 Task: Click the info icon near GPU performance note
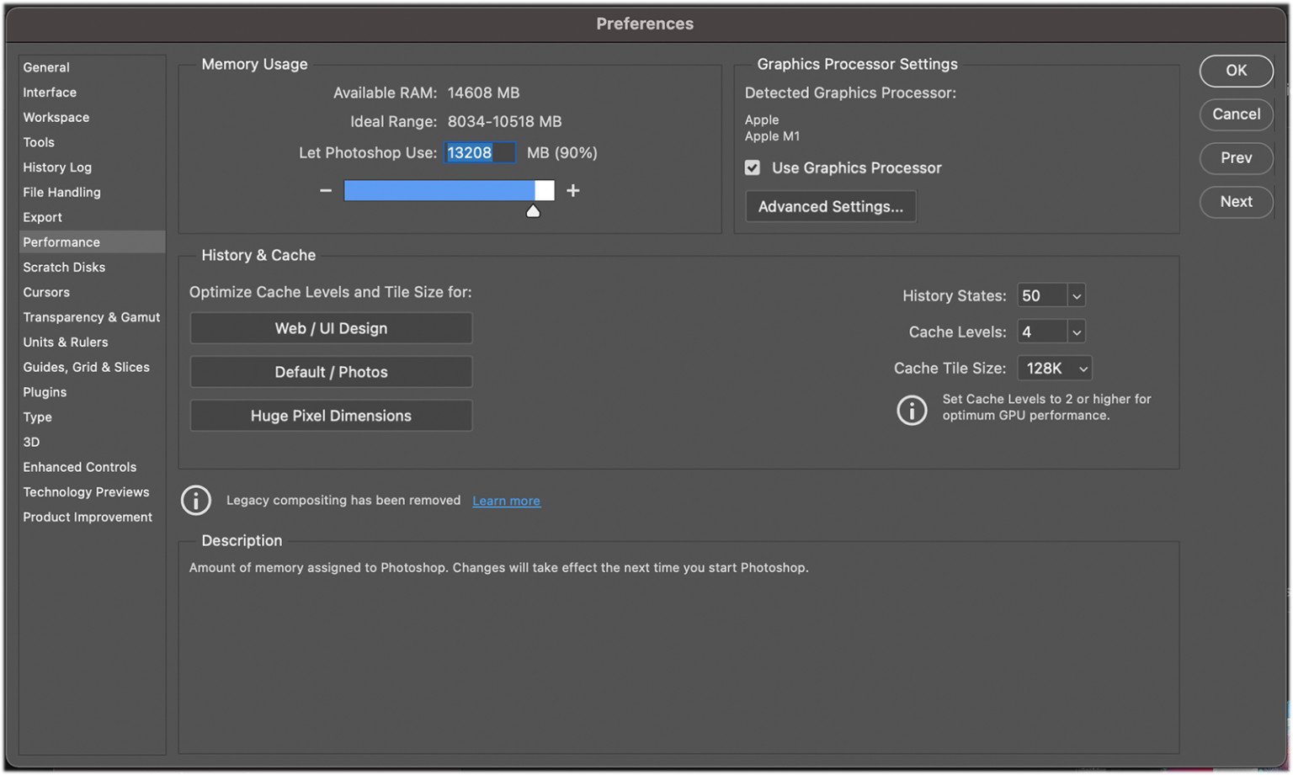(912, 410)
